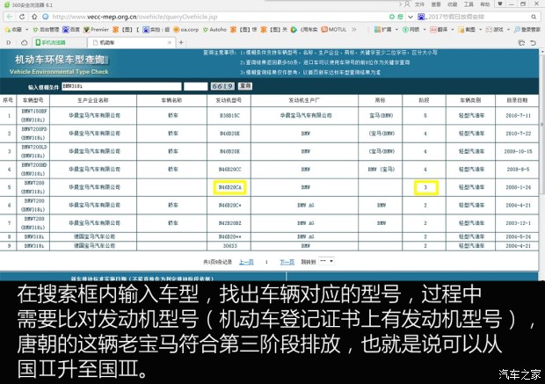Expand the 游戏 dropdown arrow
Screen dimensions: 545x384
[x=508, y=30]
